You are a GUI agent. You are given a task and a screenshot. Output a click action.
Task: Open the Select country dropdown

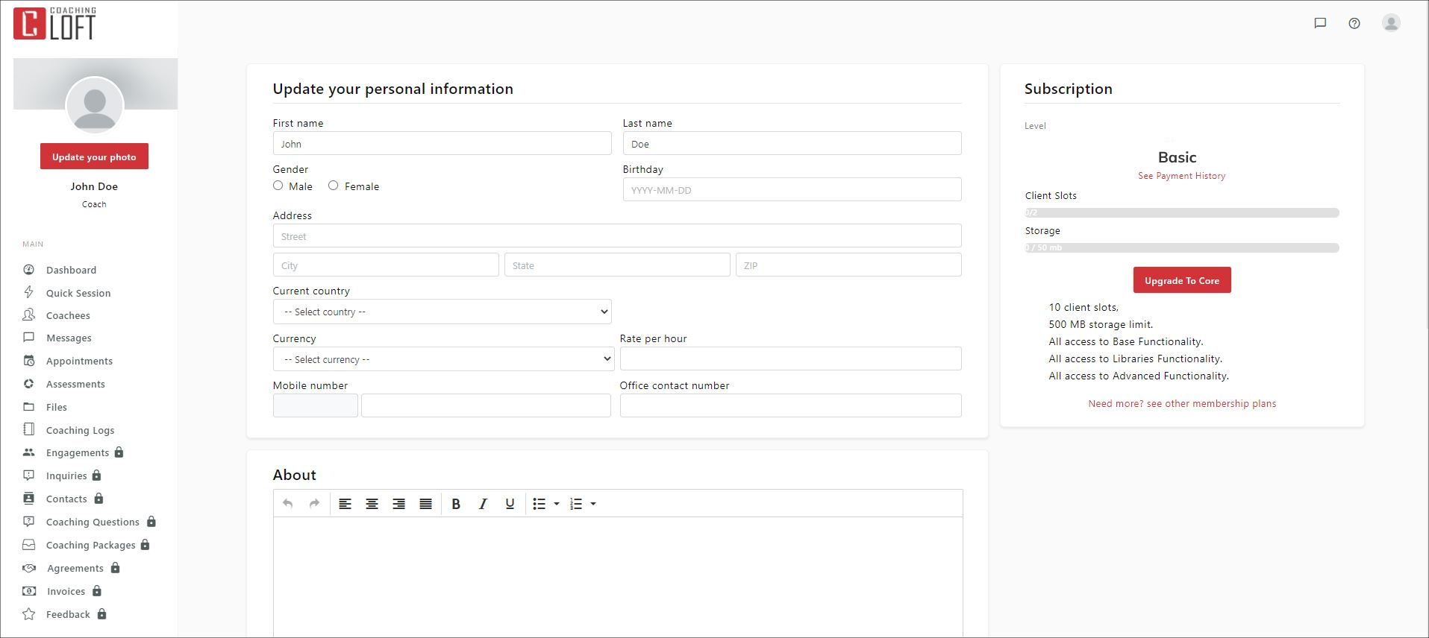442,312
